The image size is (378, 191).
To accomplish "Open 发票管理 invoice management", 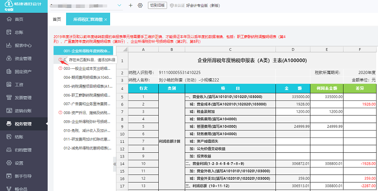I will (x=23, y=98).
